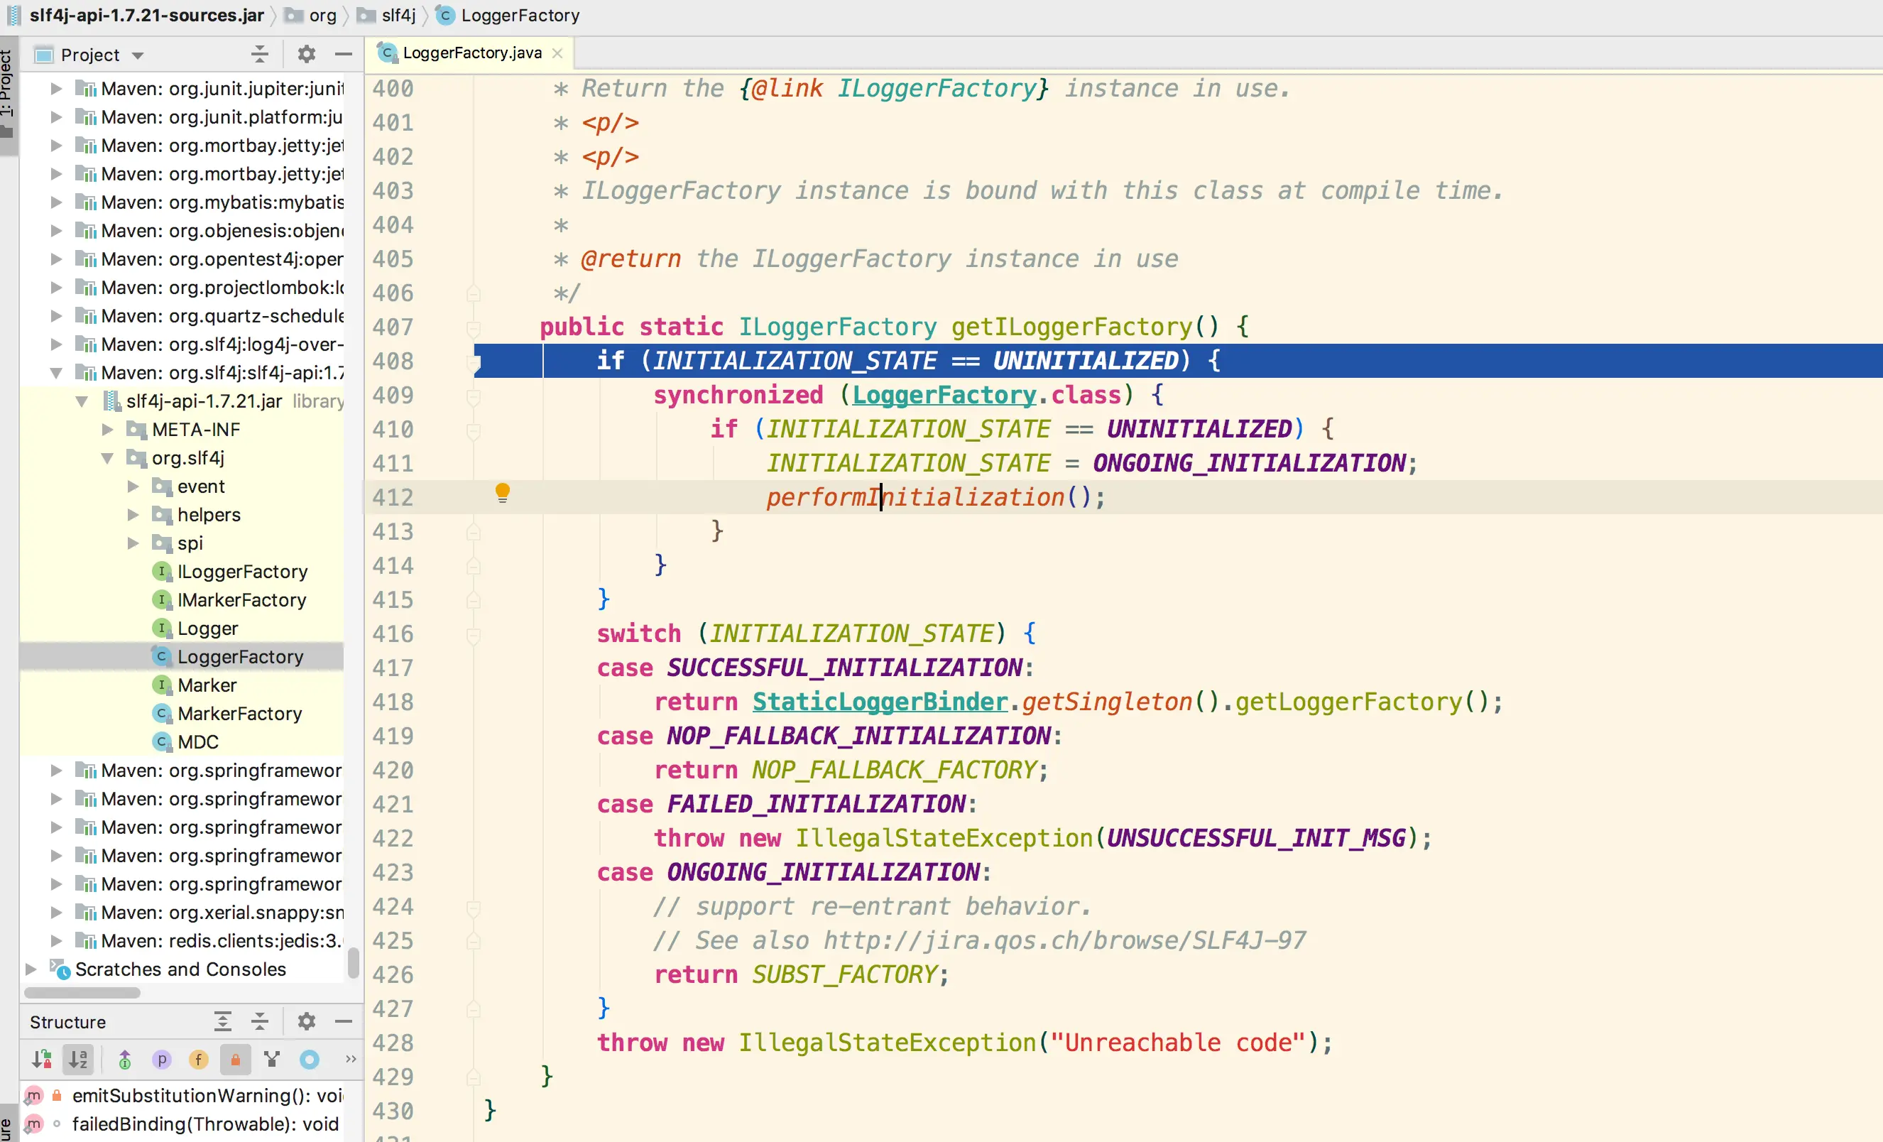Select MDC class in tree
1883x1142 pixels.
click(198, 741)
